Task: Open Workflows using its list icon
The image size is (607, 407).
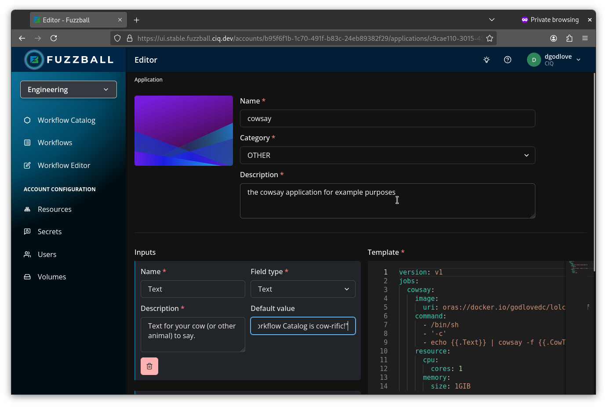Action: [x=27, y=142]
